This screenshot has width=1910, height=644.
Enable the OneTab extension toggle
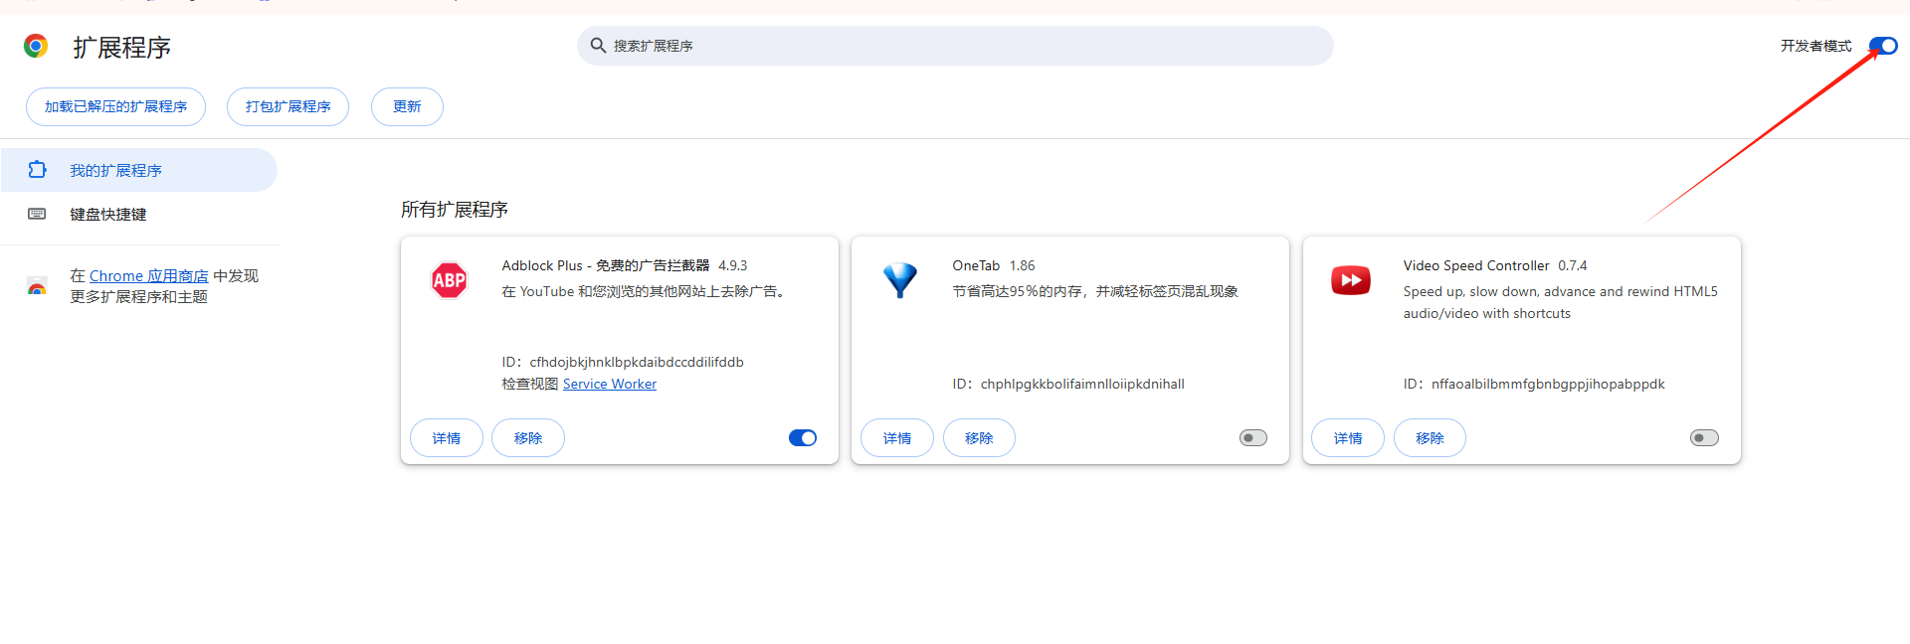pyautogui.click(x=1253, y=438)
